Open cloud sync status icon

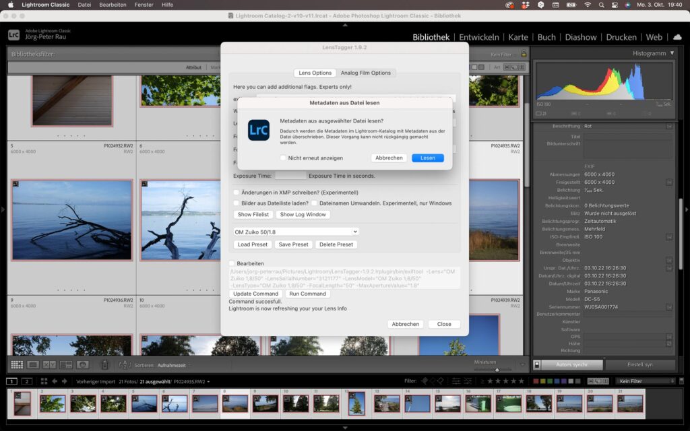677,37
